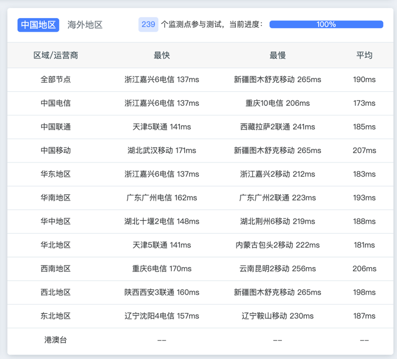
Task: Click 重庆6电信 170ms cell
Action: (x=162, y=268)
